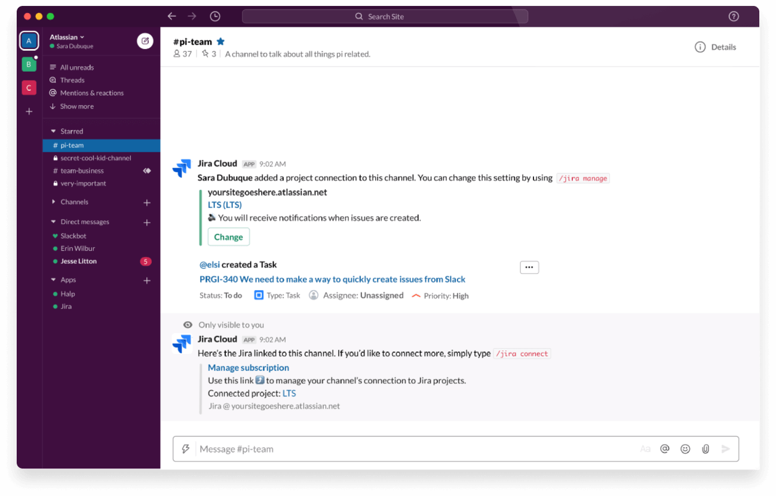Switch to workspace B in the rail

click(29, 64)
